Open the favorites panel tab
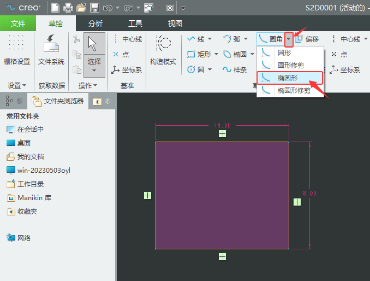This screenshot has height=281, width=370. click(102, 101)
